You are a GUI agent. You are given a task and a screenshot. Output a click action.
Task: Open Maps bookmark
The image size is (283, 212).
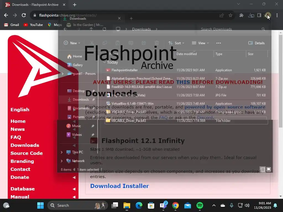[55, 25]
